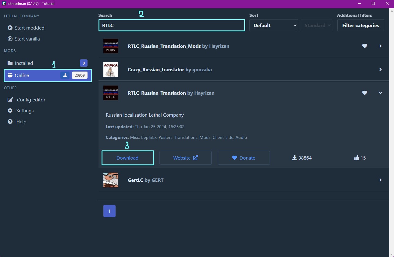Select the GertLC by GERT title
This screenshot has width=394, height=257.
click(145, 180)
